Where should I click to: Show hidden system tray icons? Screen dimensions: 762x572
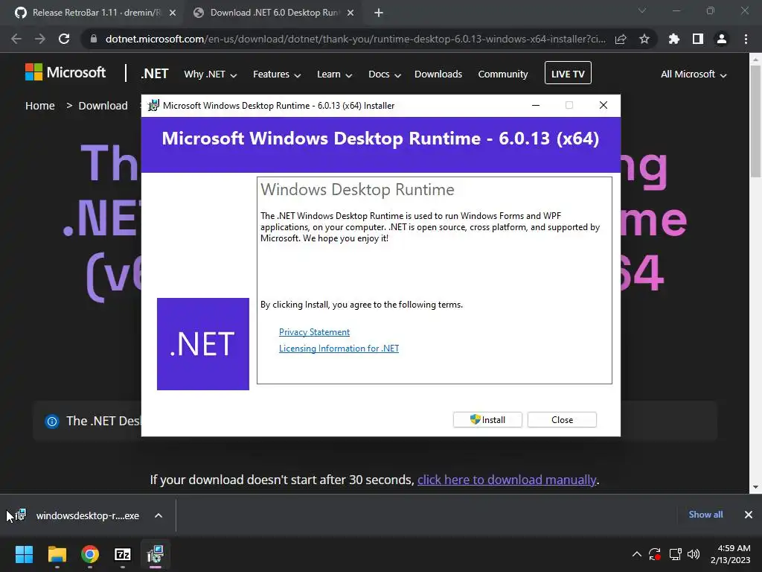(637, 554)
